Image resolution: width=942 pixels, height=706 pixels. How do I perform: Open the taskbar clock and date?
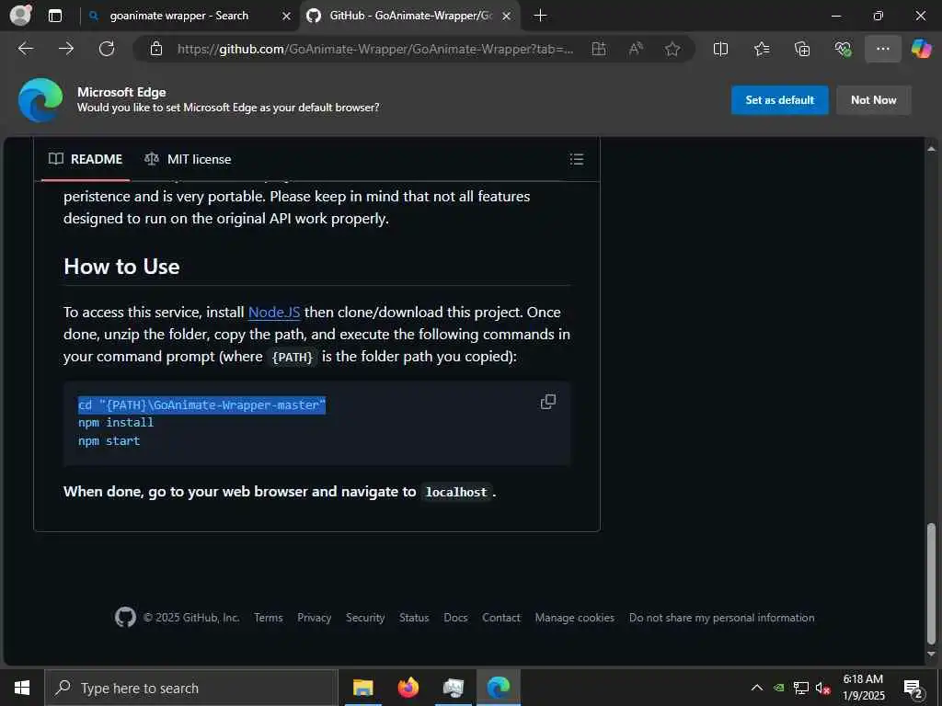[x=863, y=688]
